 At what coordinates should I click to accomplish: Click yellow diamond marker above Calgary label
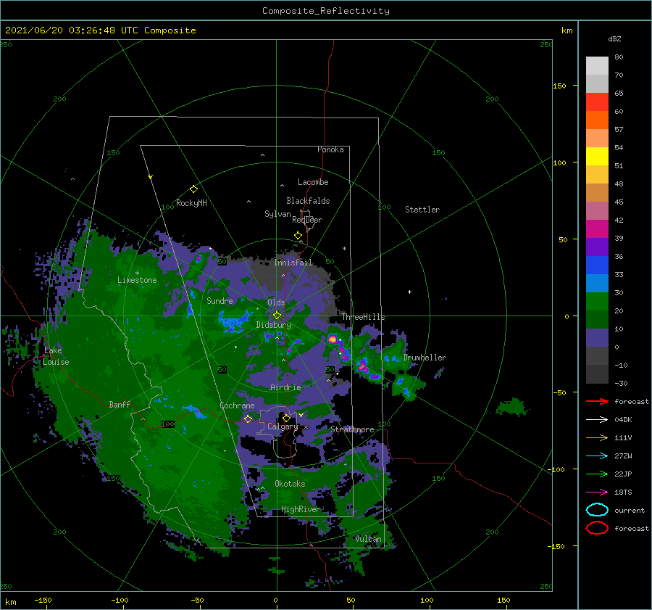(x=286, y=418)
